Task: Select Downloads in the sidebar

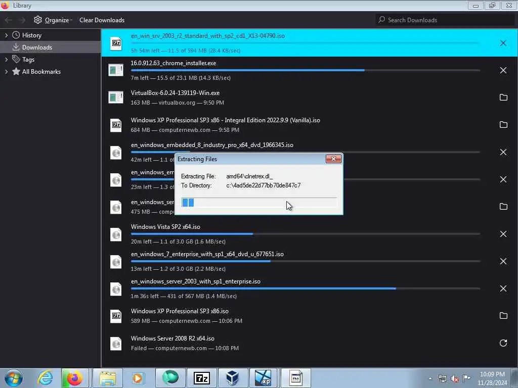Action: click(50, 47)
